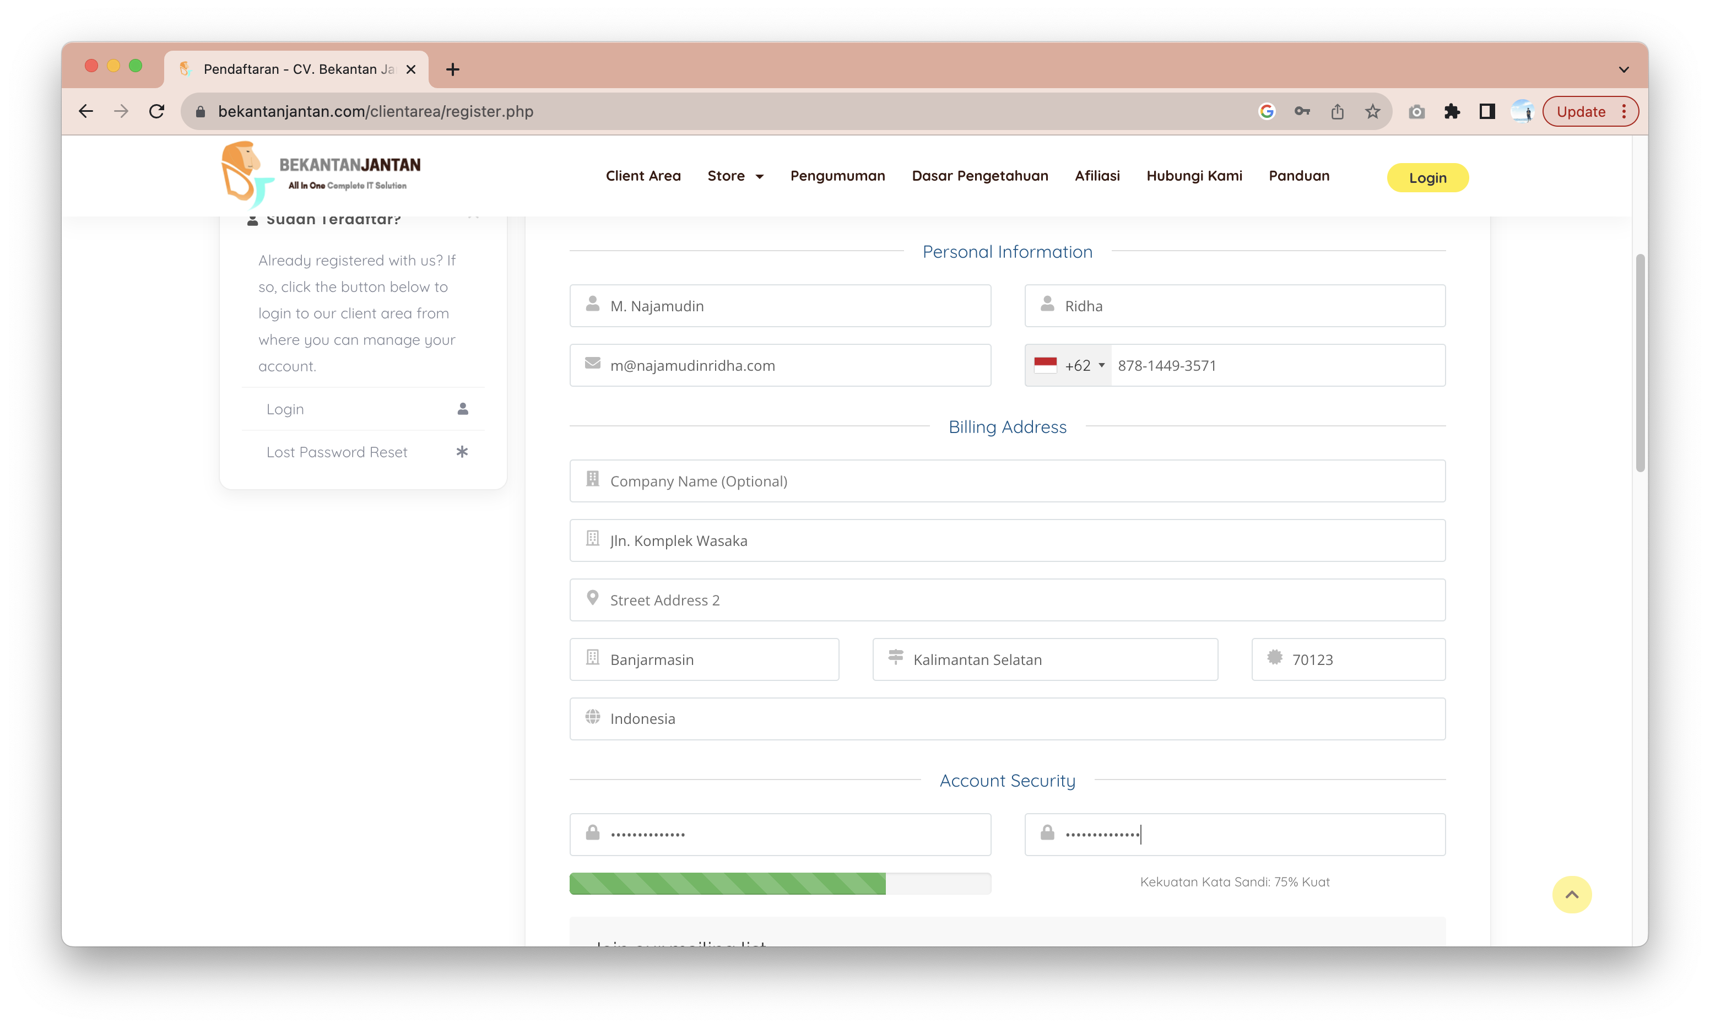This screenshot has width=1710, height=1028.
Task: Click the password strength progress bar
Action: coord(779,883)
